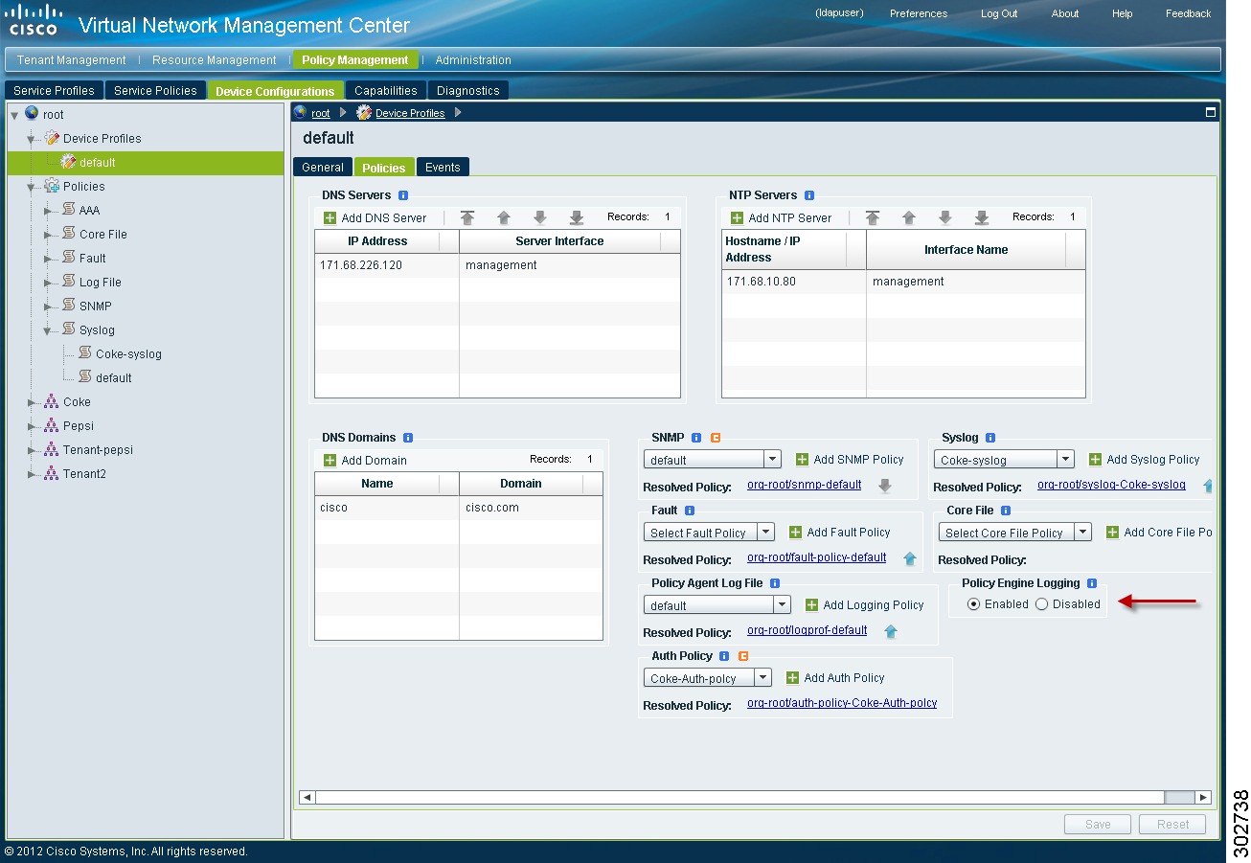Click the 171.68.10.80 NTP server row
The height and width of the screenshot is (863, 1251).
[903, 282]
